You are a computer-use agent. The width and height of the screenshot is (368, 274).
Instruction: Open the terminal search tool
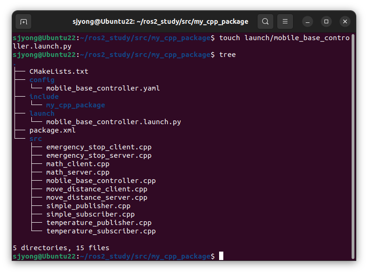point(265,21)
